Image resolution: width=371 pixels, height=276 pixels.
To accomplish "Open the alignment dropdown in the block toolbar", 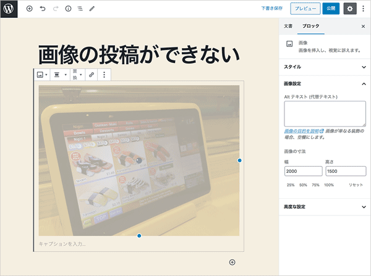I will (x=60, y=75).
